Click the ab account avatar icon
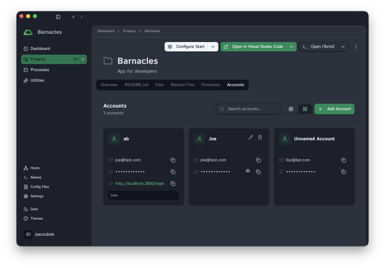The image size is (385, 268). (x=114, y=139)
